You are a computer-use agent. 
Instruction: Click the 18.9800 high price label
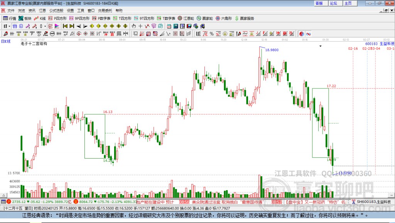272,50
